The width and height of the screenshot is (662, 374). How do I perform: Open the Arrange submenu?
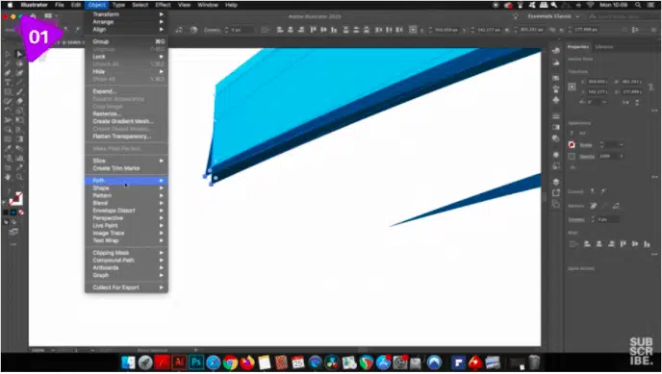pos(126,22)
